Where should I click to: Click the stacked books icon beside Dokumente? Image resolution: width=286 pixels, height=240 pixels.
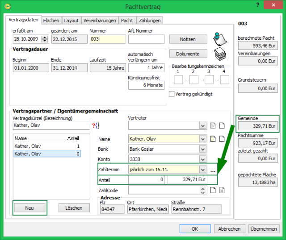[219, 54]
